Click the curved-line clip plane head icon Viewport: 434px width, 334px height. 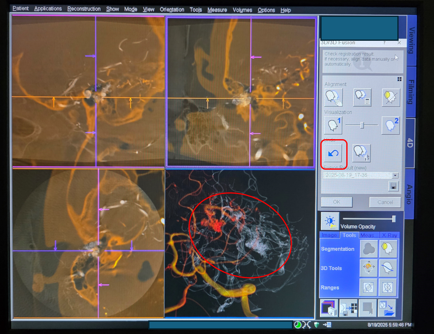point(388,268)
